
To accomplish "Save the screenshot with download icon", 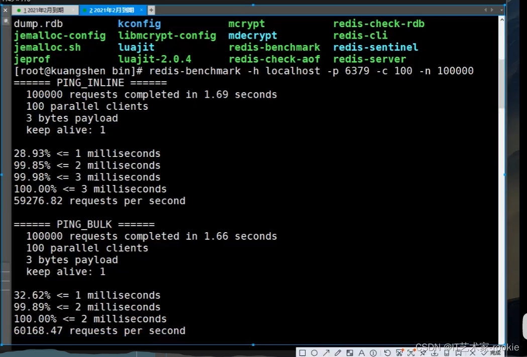I will 435,352.
